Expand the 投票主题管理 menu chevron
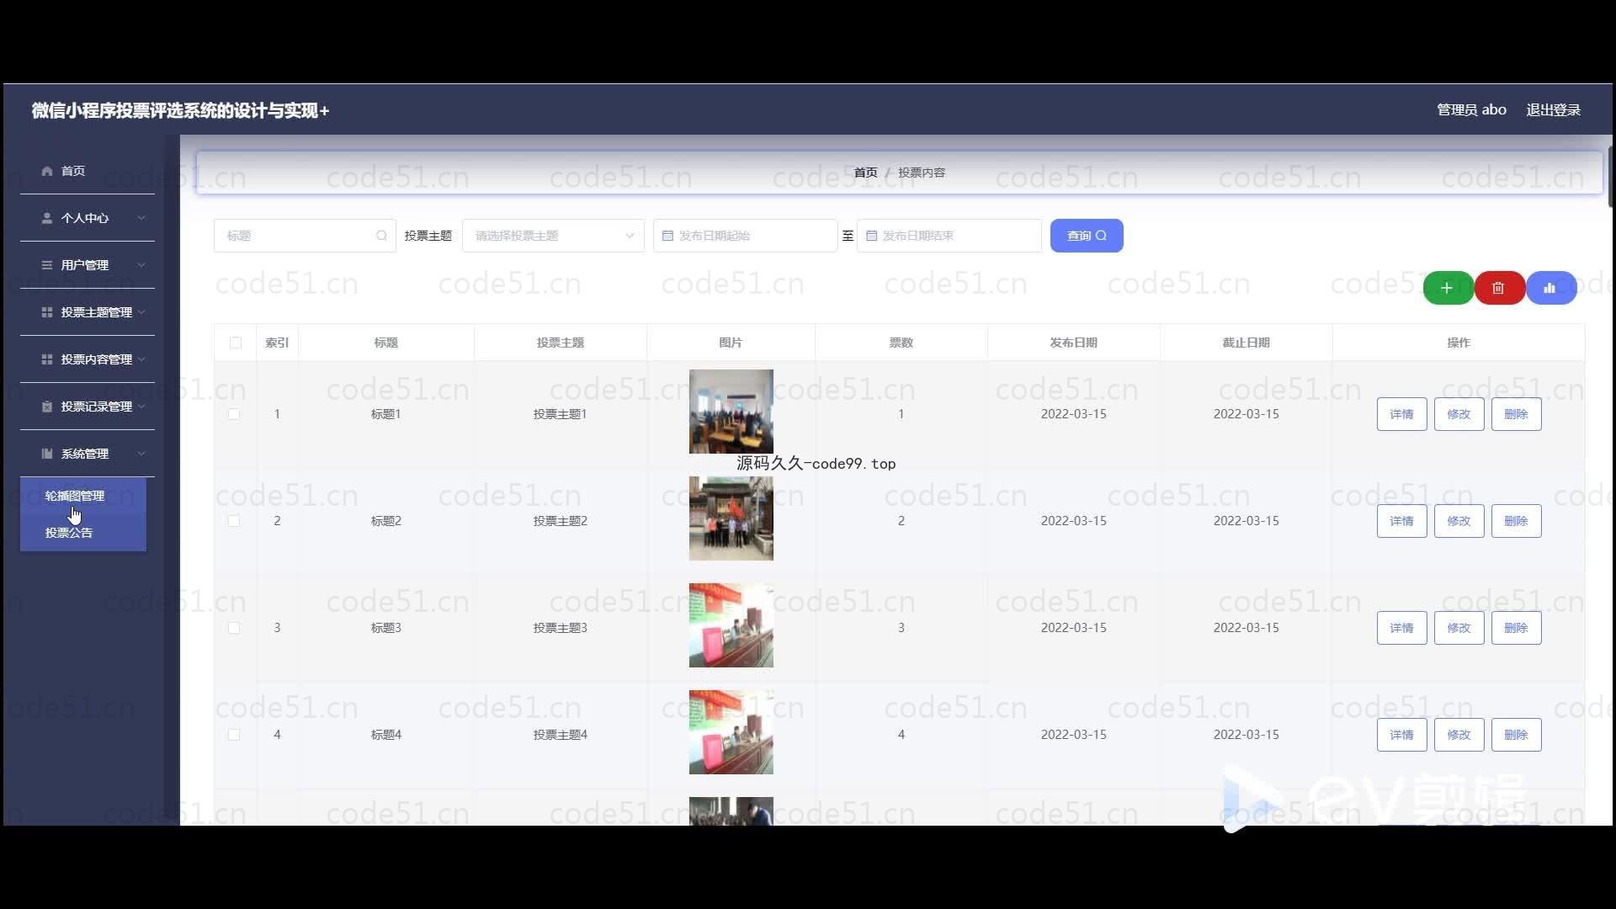This screenshot has height=909, width=1616. [x=141, y=312]
